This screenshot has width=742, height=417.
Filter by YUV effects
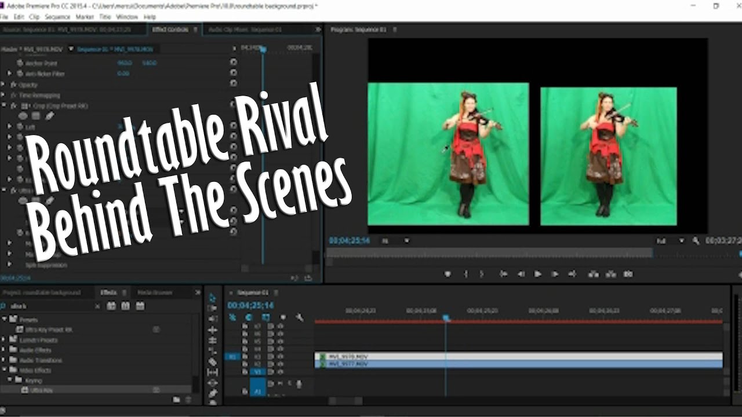(x=140, y=306)
